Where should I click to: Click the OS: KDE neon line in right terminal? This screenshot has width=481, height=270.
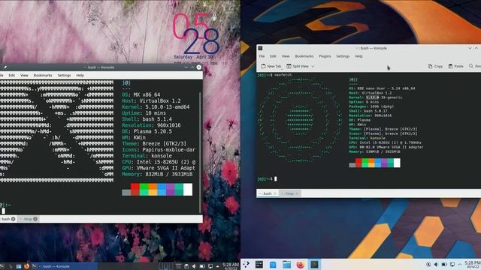point(382,88)
